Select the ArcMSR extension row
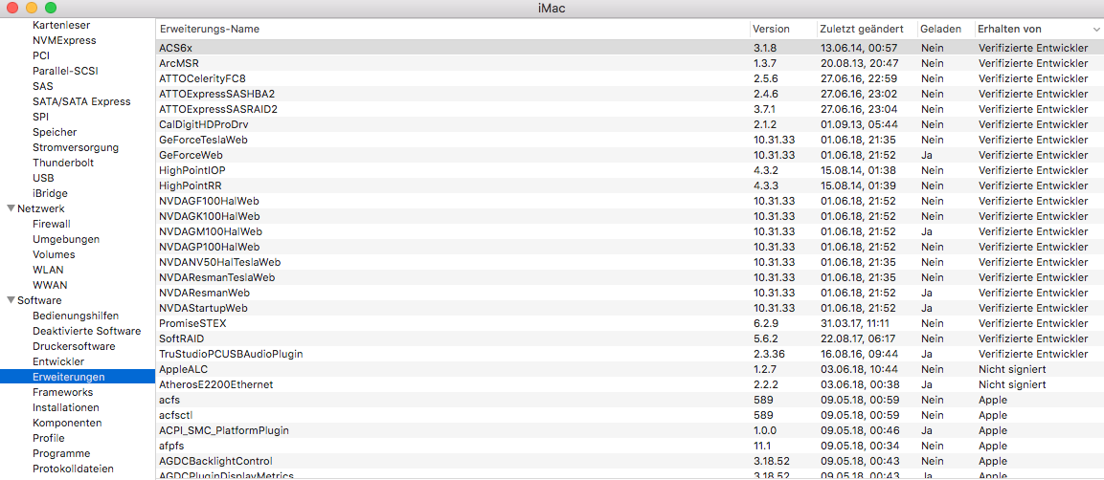 point(629,63)
